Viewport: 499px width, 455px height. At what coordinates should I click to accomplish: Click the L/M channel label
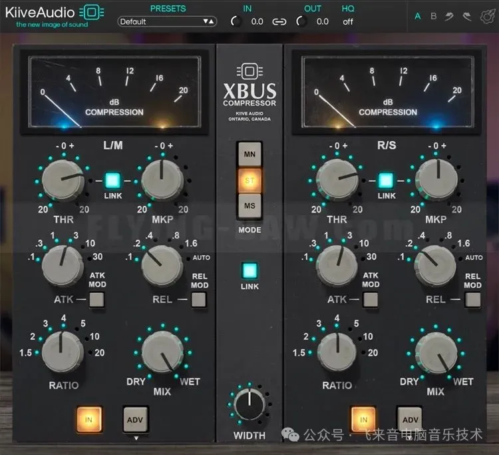[x=113, y=145]
